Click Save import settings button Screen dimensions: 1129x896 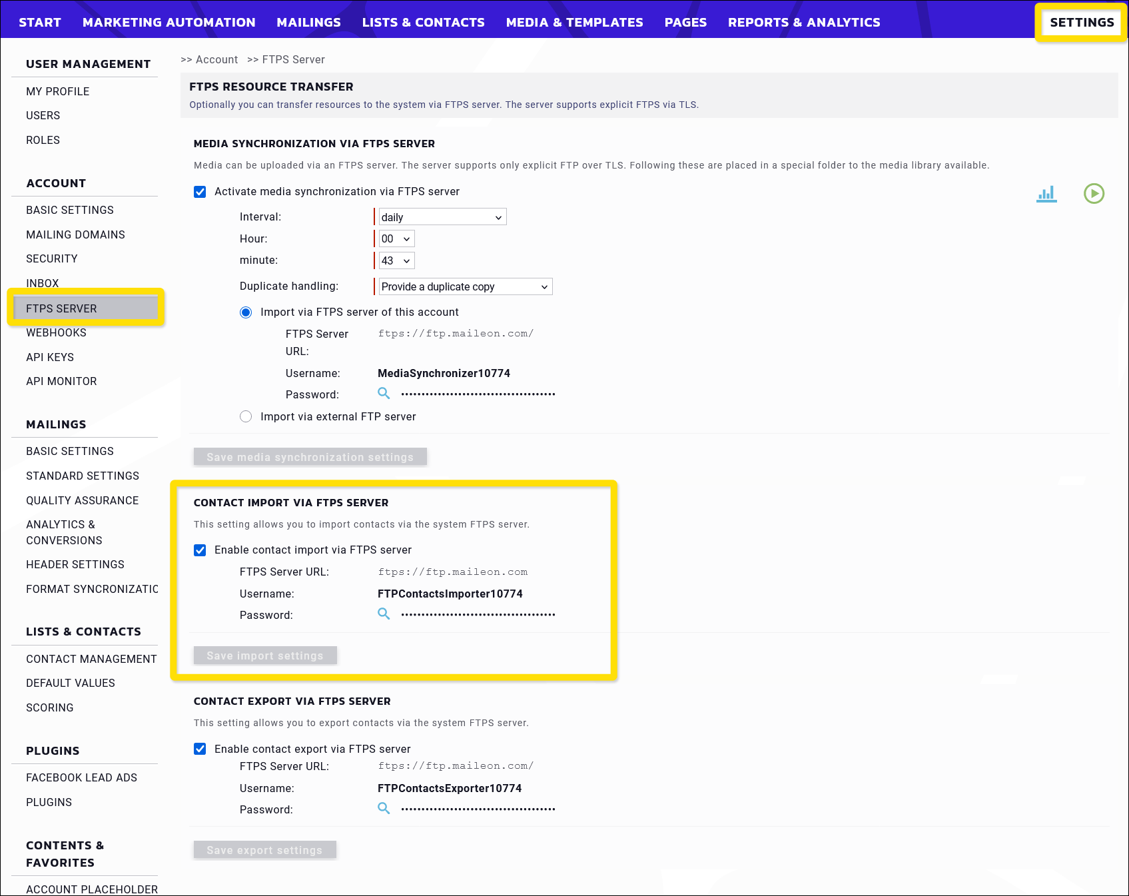[x=265, y=656]
